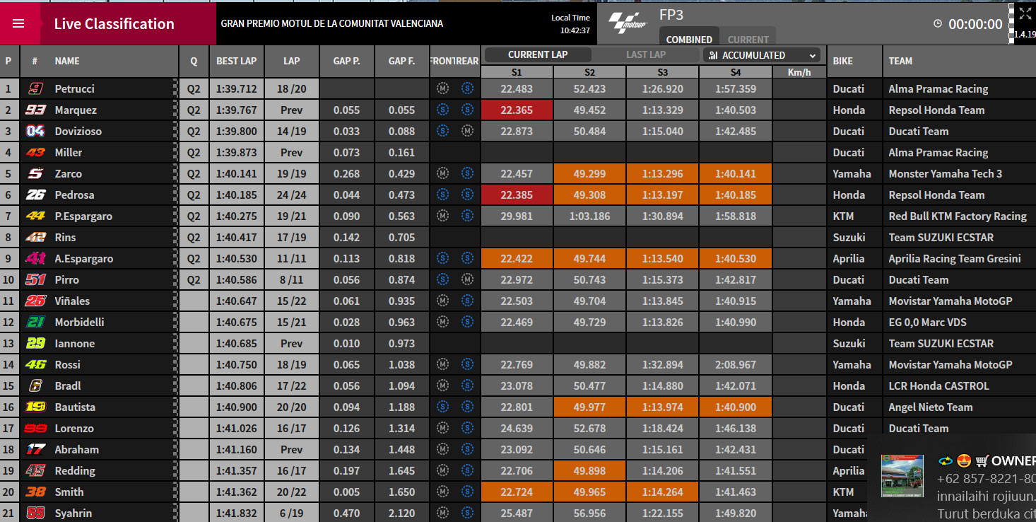Click the GAP P. column header

[347, 61]
